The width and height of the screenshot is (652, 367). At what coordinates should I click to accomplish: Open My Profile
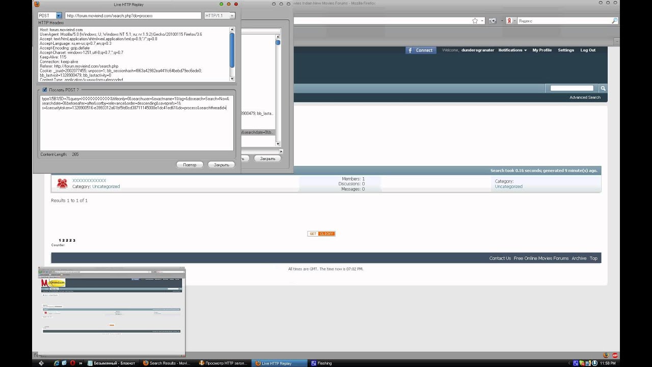[542, 50]
